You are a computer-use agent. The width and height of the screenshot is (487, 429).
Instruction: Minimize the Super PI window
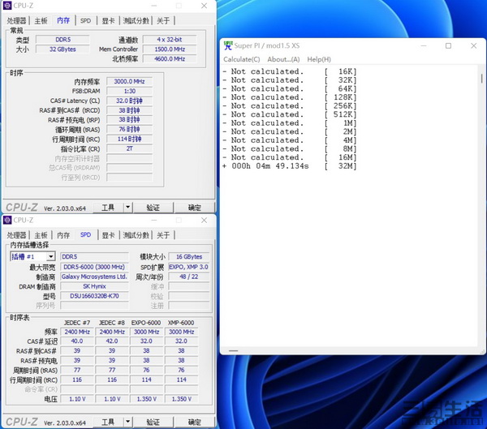point(424,46)
